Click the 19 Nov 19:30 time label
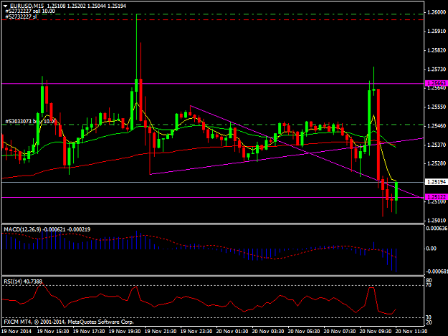Viewport: 448px width, 336px height. (x=125, y=332)
